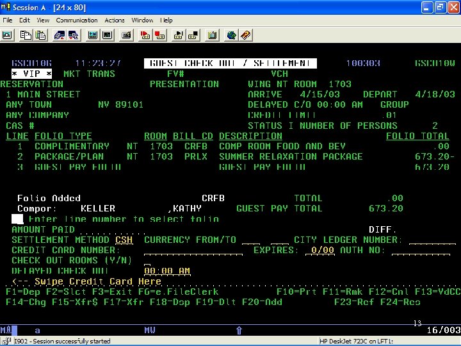The image size is (461, 346).
Task: Click the F12=Cnl function key label
Action: pyautogui.click(x=389, y=292)
